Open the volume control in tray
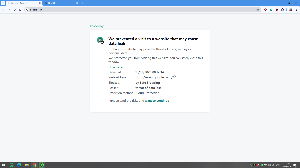Image resolution: width=300 pixels, height=168 pixels. (x=269, y=165)
